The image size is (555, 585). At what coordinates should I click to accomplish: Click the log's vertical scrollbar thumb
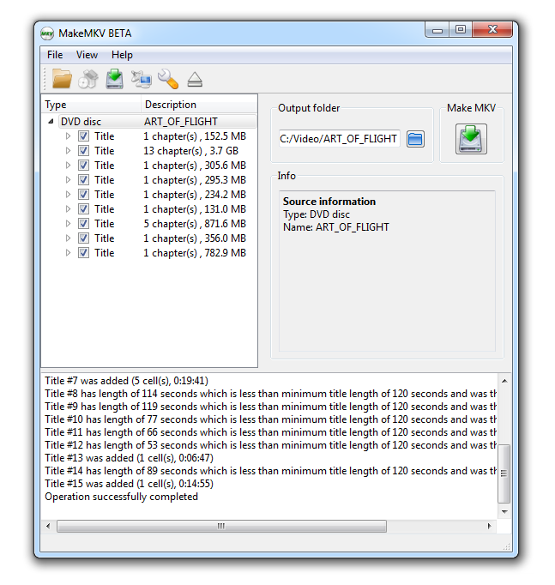504,473
